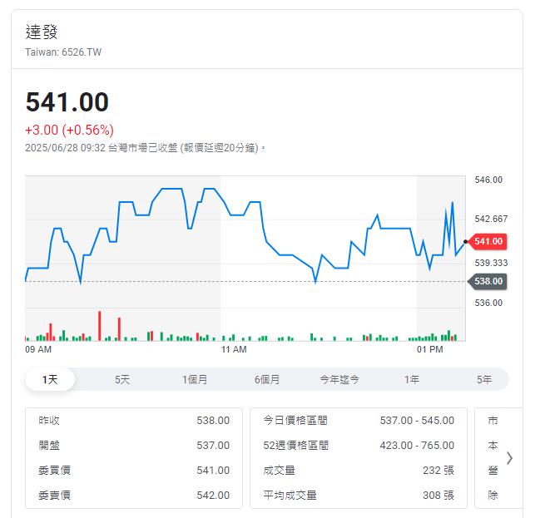Click the 昨收 value 538.00
The width and height of the screenshot is (545, 518).
click(x=213, y=421)
